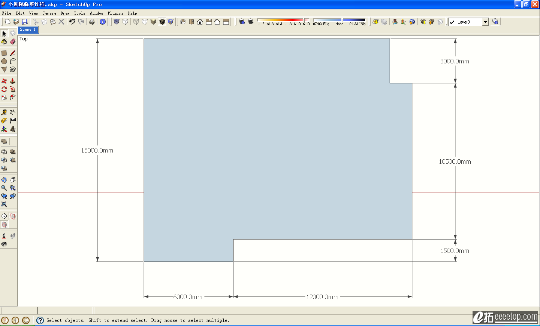Pick the Arc tool
Screen dimensions: 540x326
point(13,61)
